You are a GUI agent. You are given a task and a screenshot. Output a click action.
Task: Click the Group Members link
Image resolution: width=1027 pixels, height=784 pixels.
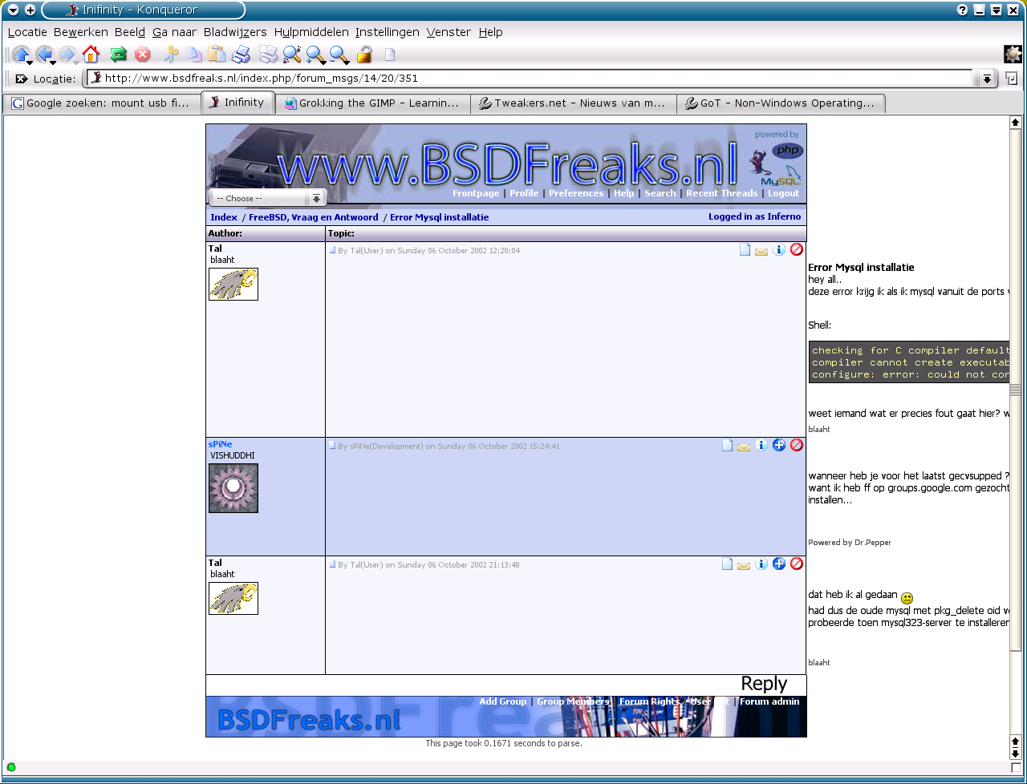click(x=574, y=701)
